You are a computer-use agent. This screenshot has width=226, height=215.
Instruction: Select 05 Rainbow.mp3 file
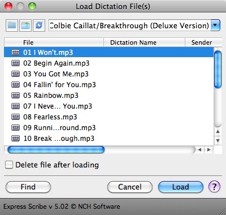(108, 95)
